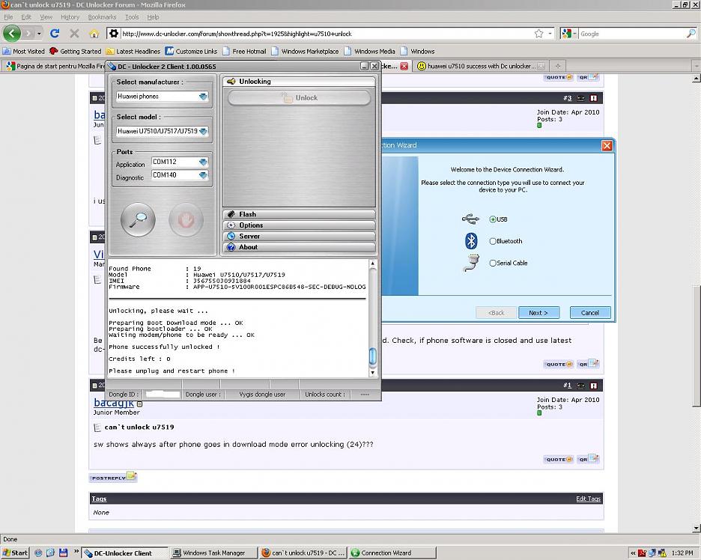The height and width of the screenshot is (560, 701).
Task: Click Next in the Connection Wizard
Action: 538,312
